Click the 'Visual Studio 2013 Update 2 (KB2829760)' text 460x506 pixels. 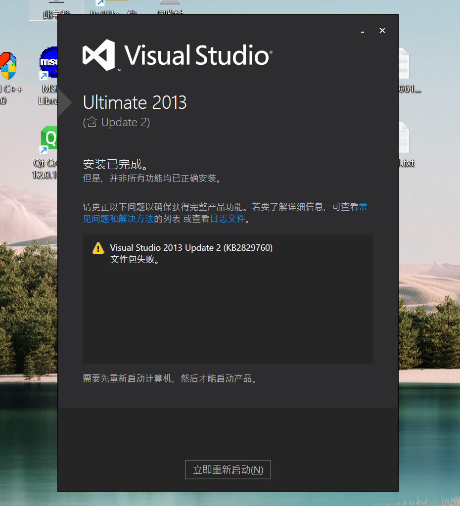pos(191,247)
